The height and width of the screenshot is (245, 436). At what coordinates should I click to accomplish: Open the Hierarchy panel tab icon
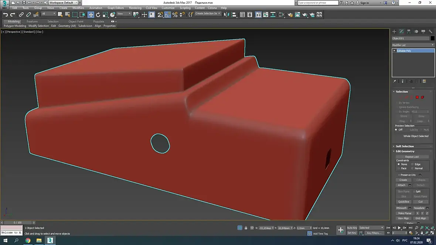point(409,32)
